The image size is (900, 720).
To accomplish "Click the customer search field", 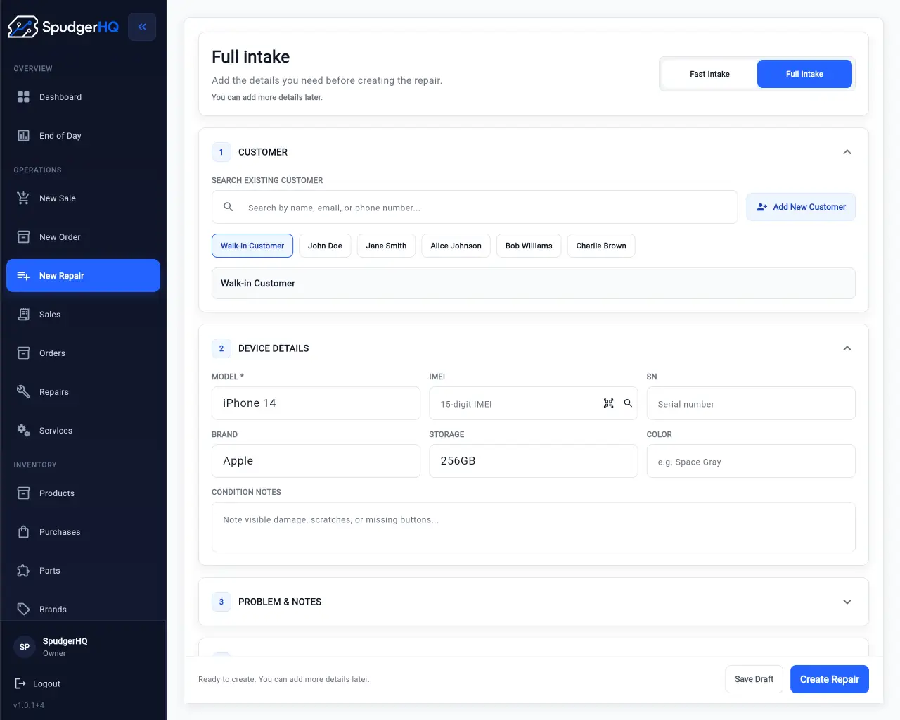I will 475,207.
